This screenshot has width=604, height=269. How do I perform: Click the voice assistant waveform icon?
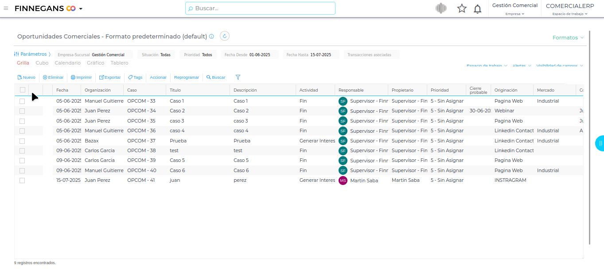point(440,8)
